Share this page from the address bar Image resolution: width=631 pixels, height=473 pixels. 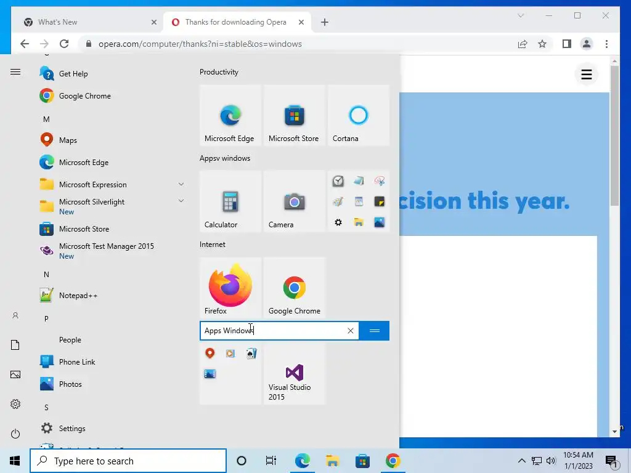[523, 44]
